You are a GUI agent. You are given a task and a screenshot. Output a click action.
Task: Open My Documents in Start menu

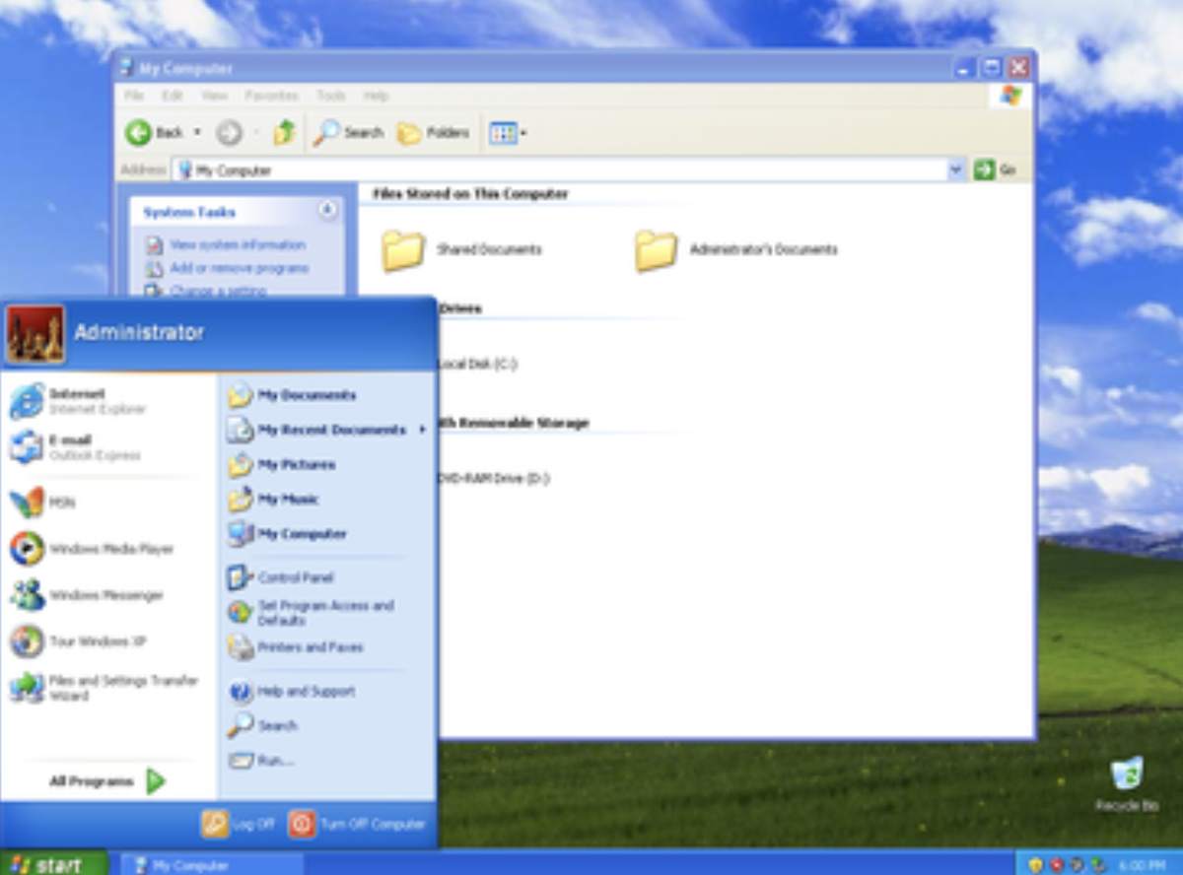[x=293, y=395]
